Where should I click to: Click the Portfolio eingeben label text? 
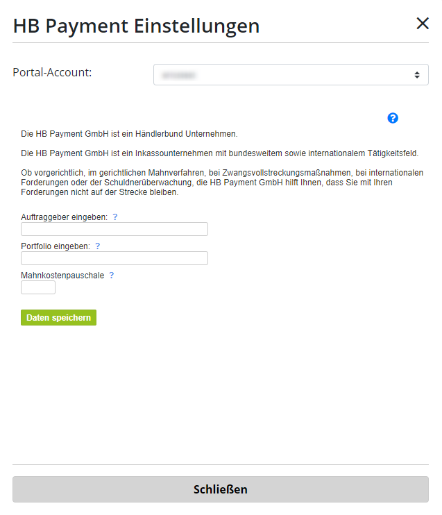(x=56, y=246)
